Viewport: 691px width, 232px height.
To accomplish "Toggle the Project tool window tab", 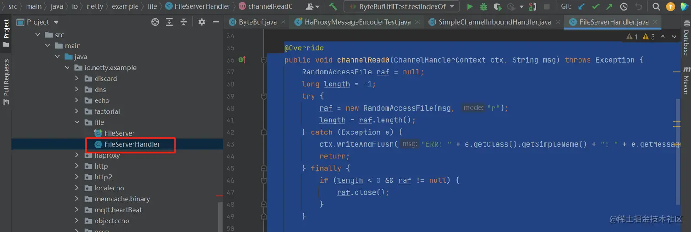I will pos(6,33).
